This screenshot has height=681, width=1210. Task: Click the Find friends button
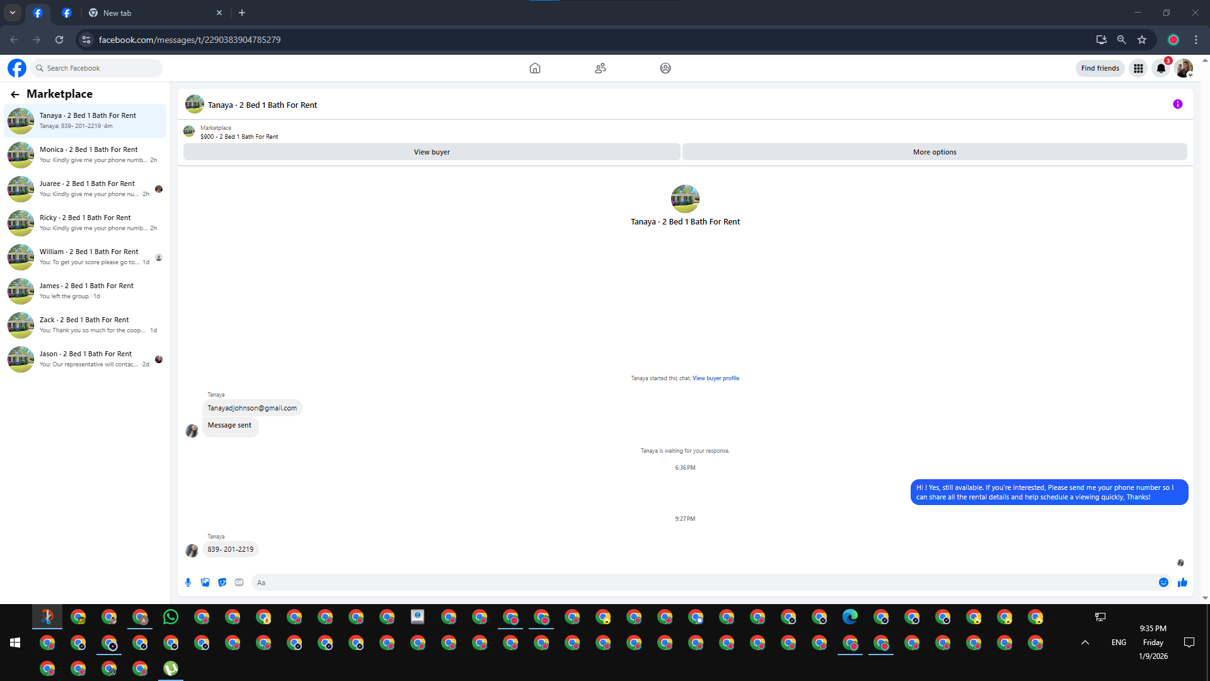1100,68
